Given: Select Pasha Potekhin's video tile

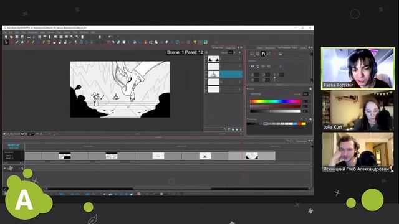Looking at the screenshot, I should pos(358,68).
